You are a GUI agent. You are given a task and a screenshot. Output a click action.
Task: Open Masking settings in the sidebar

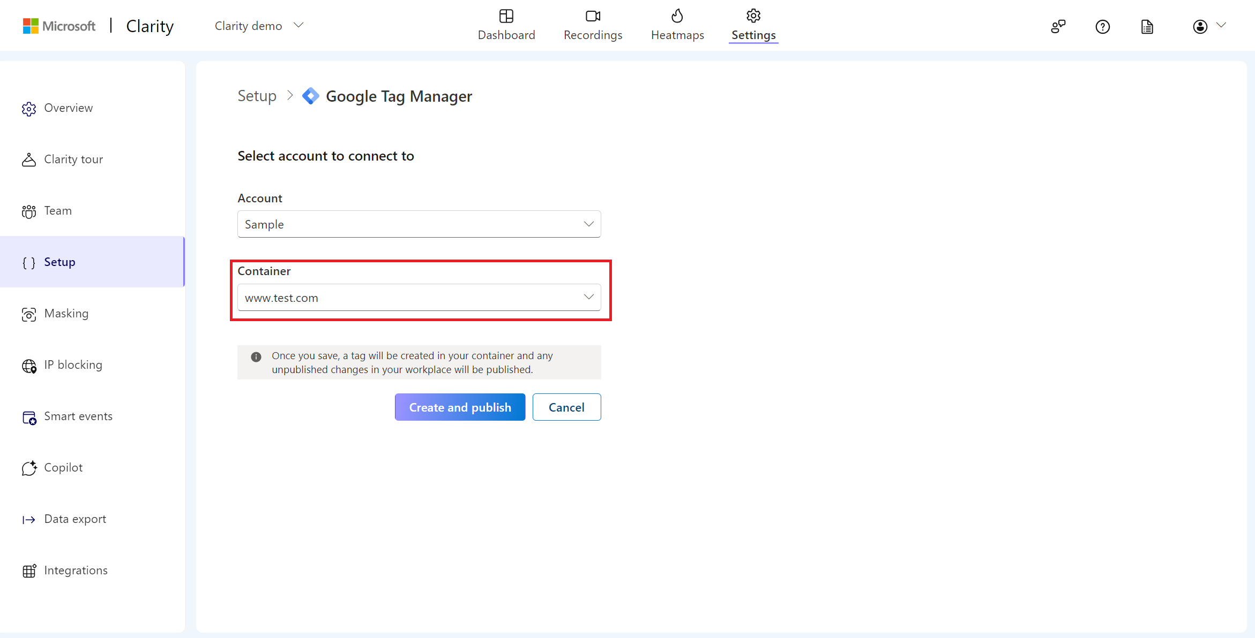93,314
